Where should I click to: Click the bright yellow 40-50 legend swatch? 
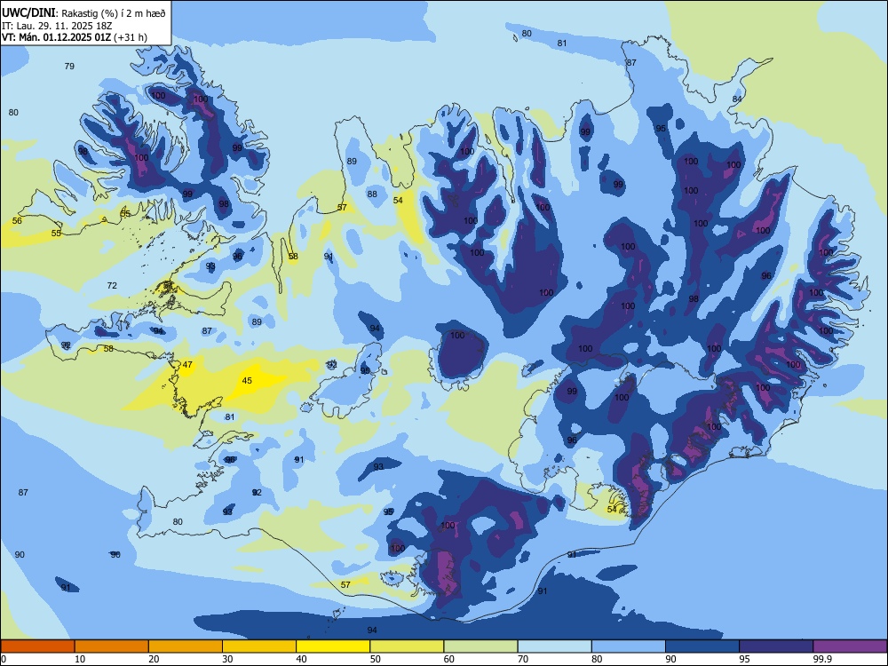pos(333,646)
